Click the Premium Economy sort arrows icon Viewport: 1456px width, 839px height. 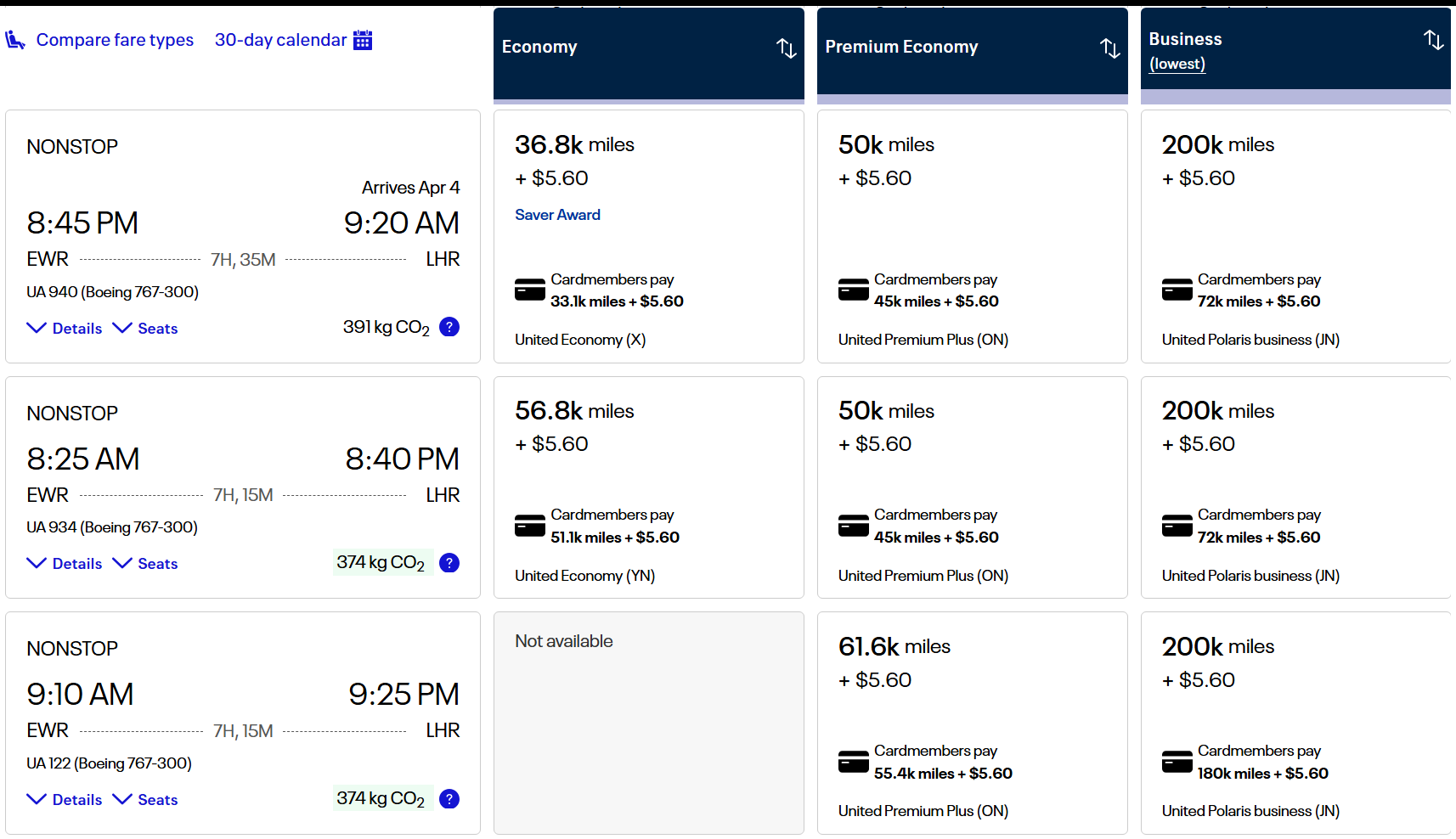(x=1109, y=48)
